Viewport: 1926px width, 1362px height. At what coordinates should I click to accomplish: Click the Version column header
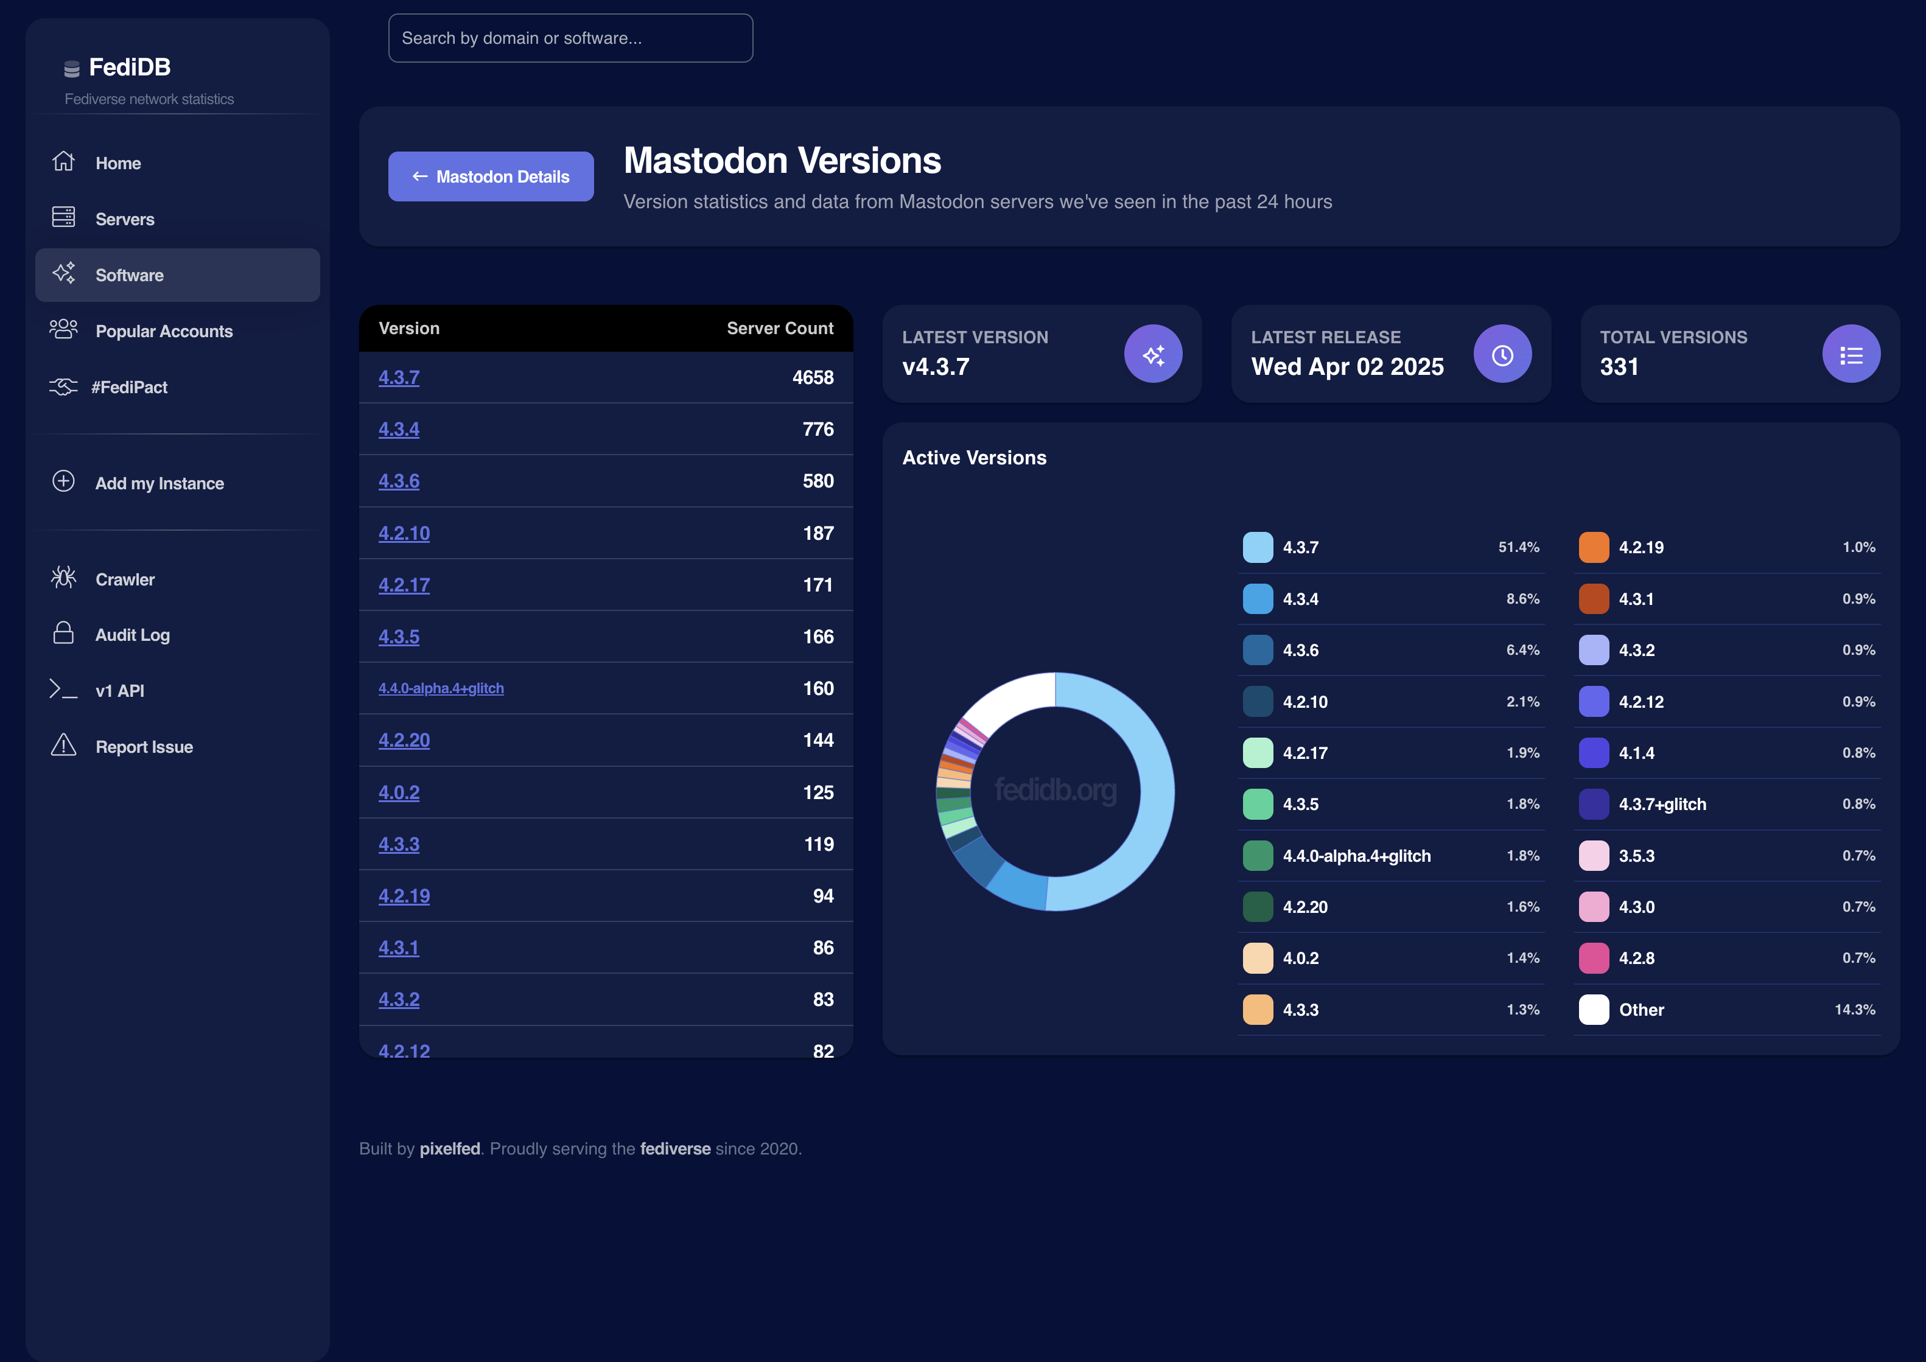point(408,329)
